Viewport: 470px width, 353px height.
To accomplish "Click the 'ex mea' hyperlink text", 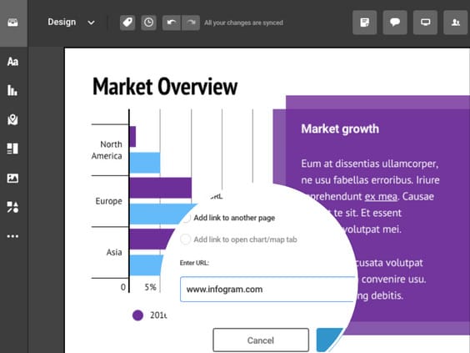I will point(381,197).
